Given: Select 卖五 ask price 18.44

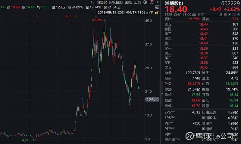Looking at the screenshot, I should coord(203,24).
